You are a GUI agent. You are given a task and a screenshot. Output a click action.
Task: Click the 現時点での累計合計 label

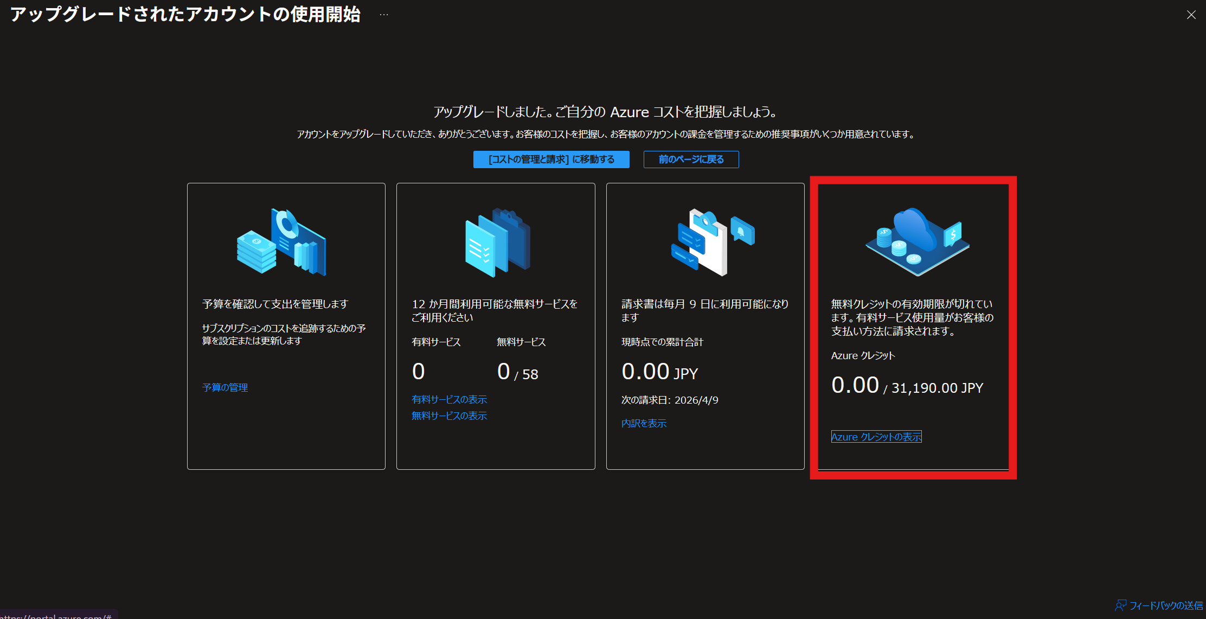[662, 342]
